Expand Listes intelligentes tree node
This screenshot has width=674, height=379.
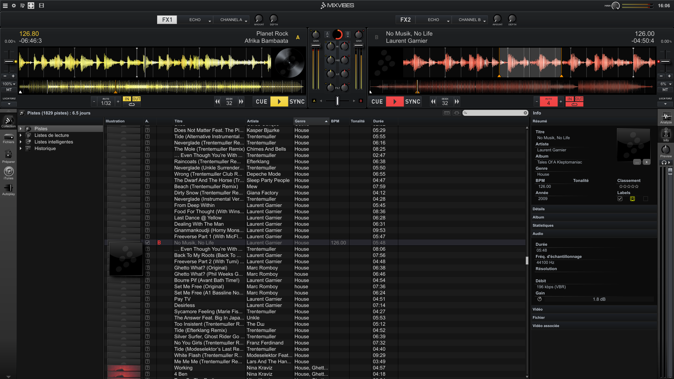pyautogui.click(x=21, y=142)
